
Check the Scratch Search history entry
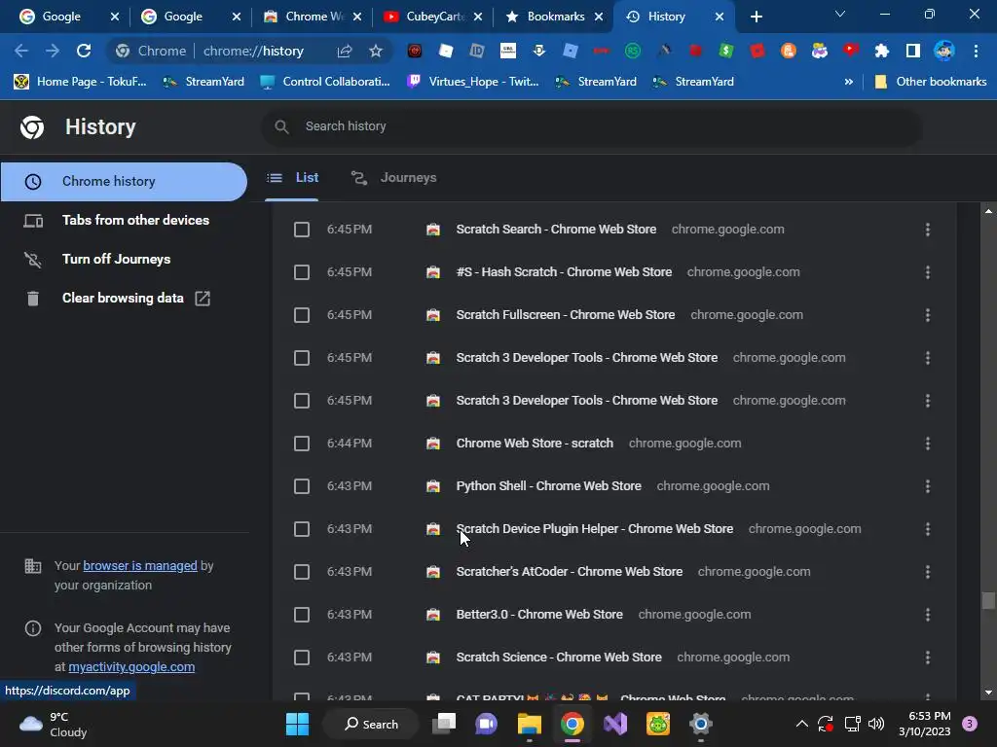[x=302, y=230]
